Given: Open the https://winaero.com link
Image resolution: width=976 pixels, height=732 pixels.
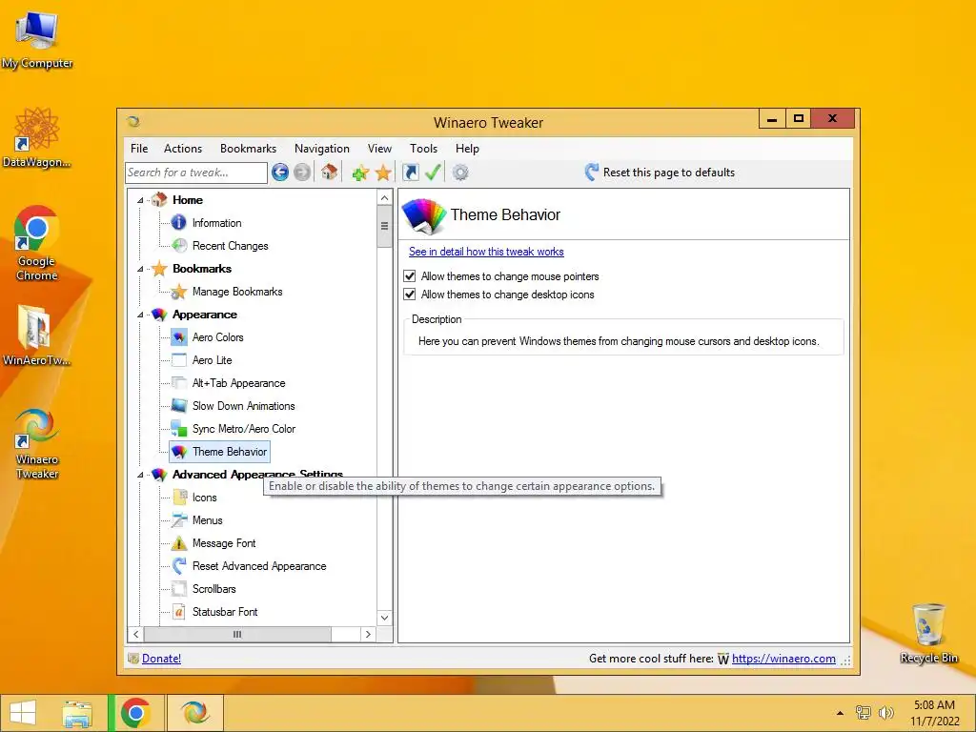Looking at the screenshot, I should point(783,658).
